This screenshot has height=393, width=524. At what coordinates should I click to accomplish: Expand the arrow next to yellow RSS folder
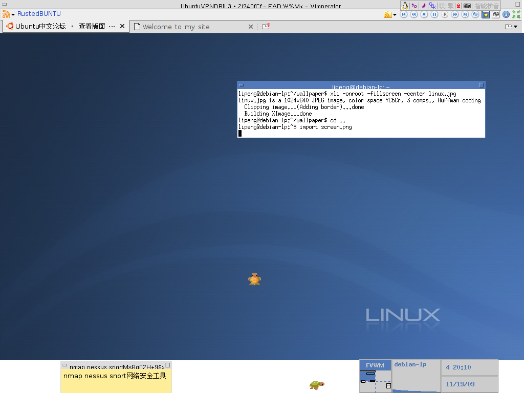click(x=395, y=15)
